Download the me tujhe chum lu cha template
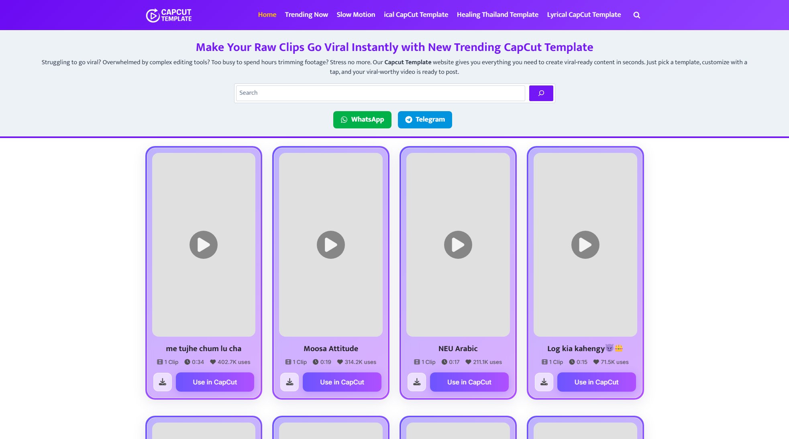This screenshot has height=439, width=789. (163, 382)
